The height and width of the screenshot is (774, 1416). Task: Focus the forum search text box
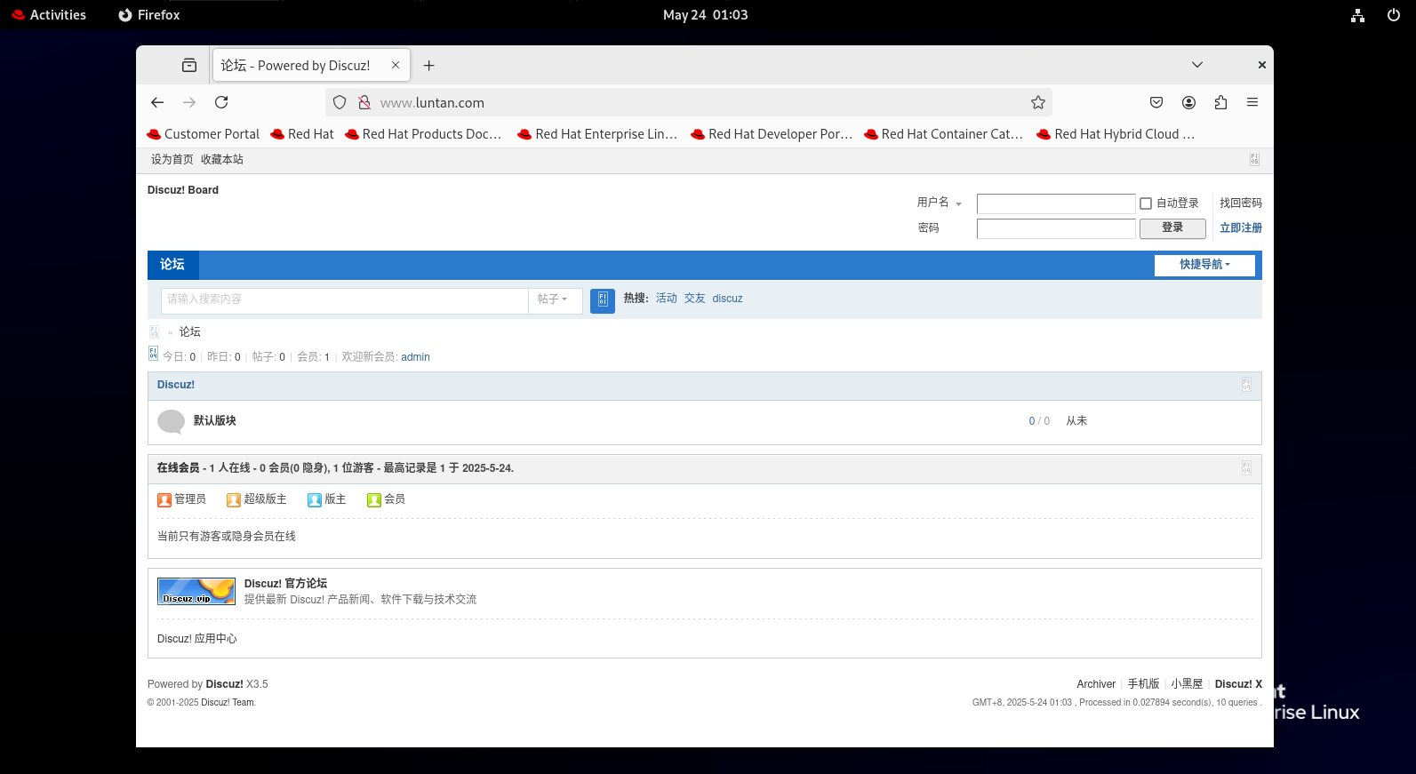(x=345, y=300)
